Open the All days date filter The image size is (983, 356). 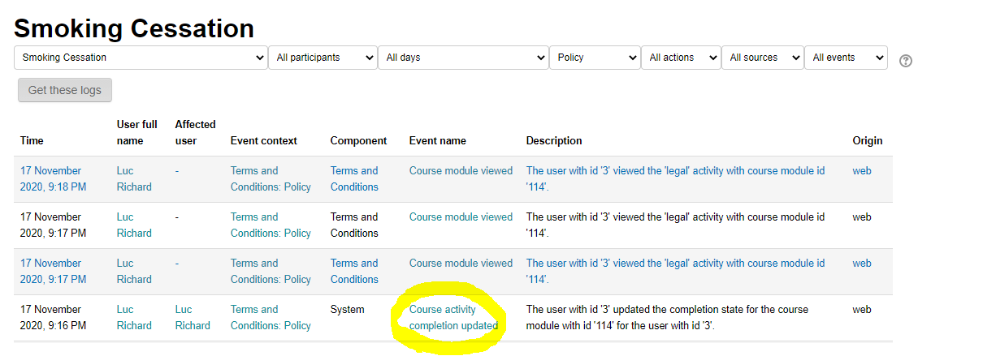click(463, 58)
